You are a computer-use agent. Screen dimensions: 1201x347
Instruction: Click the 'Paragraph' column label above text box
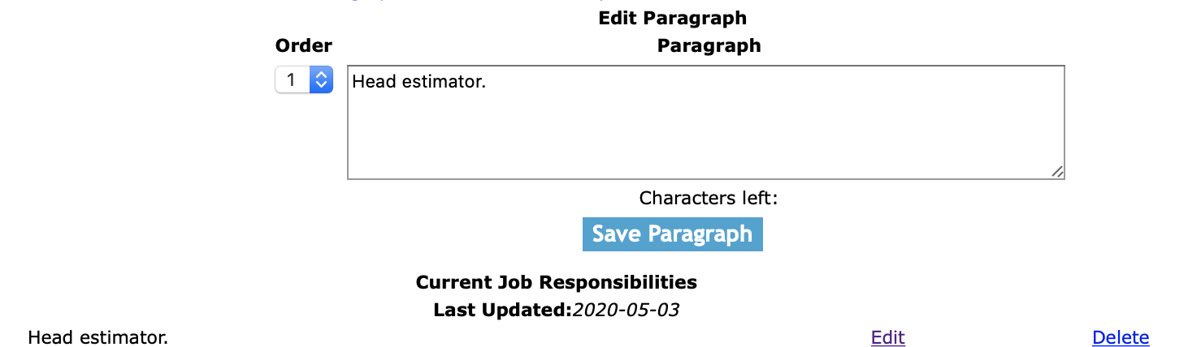pyautogui.click(x=709, y=45)
